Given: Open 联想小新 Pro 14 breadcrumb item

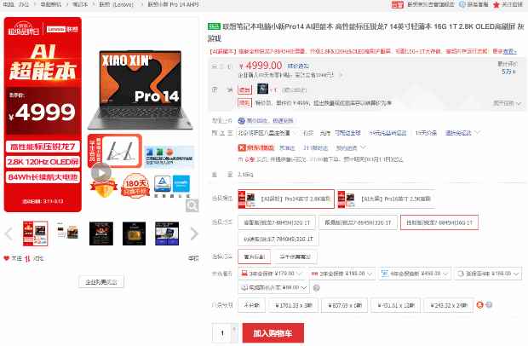Looking at the screenshot, I should 174,4.
